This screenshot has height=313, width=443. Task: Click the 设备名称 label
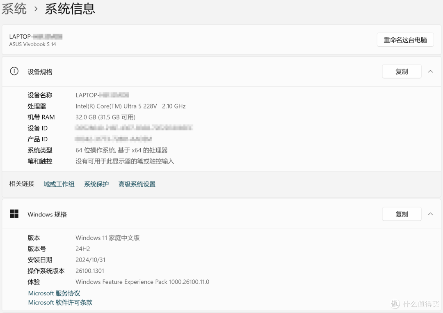[x=40, y=95]
